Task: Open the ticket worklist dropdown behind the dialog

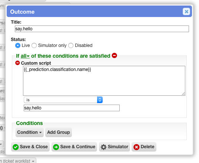Action: [18, 161]
